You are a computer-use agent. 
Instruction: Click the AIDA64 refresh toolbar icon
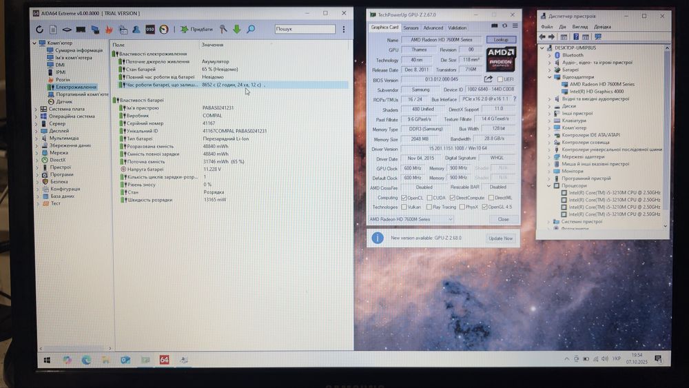tap(39, 30)
